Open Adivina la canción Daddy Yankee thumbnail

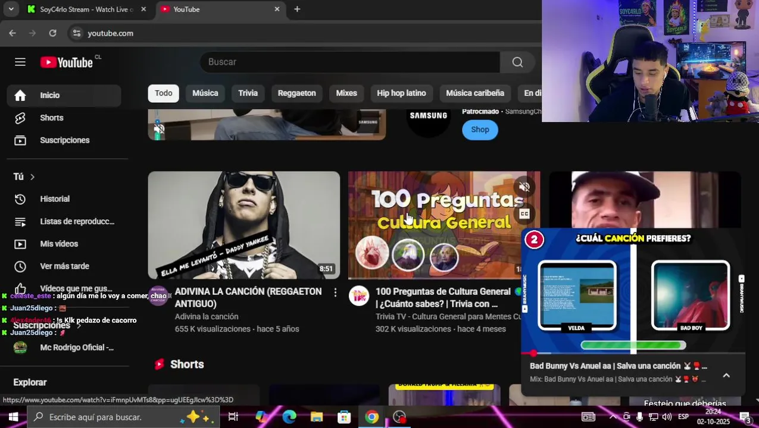coord(244,225)
